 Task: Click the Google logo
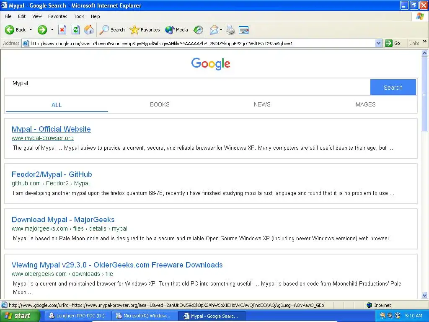point(211,64)
